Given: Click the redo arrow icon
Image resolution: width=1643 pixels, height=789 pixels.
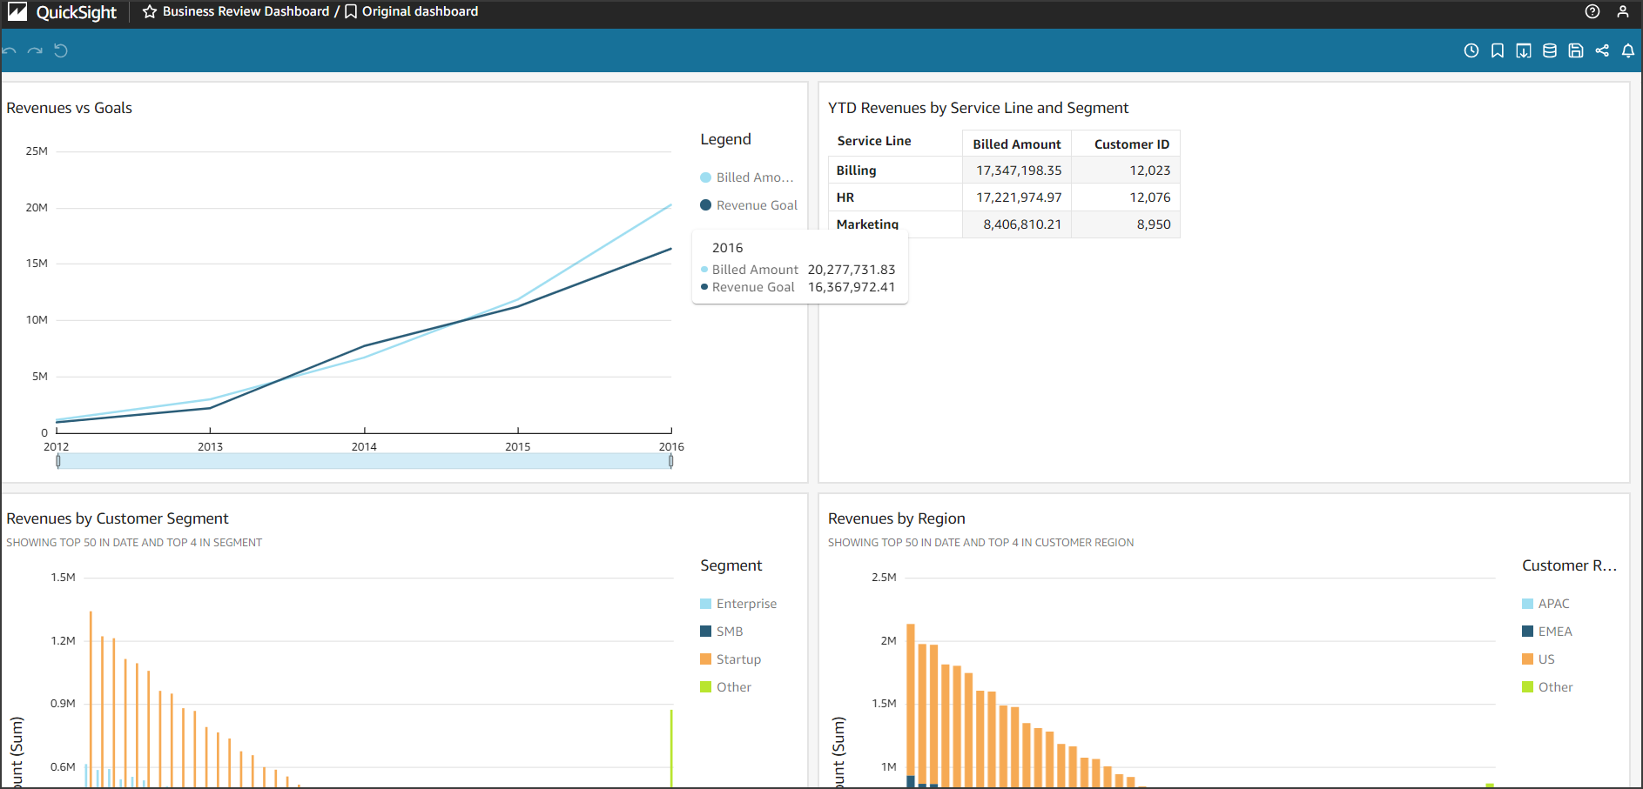Looking at the screenshot, I should tap(35, 50).
